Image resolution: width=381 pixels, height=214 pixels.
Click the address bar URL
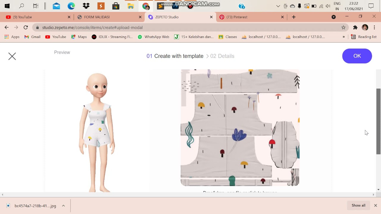(92, 27)
